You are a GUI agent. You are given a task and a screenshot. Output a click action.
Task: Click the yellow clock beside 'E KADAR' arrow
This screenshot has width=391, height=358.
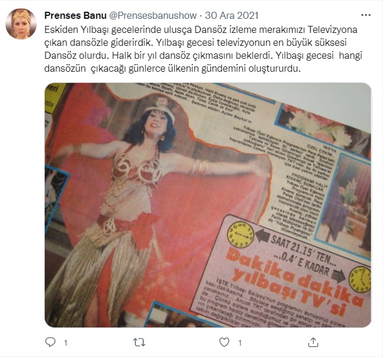click(x=360, y=279)
